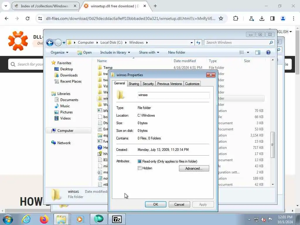Open Chrome tab search chevron
The height and width of the screenshot is (225, 300).
(x=6, y=6)
